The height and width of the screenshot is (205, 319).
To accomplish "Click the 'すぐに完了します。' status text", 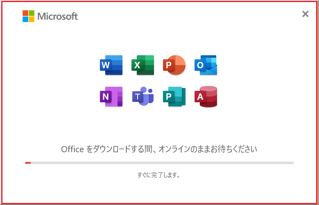I will click(159, 175).
